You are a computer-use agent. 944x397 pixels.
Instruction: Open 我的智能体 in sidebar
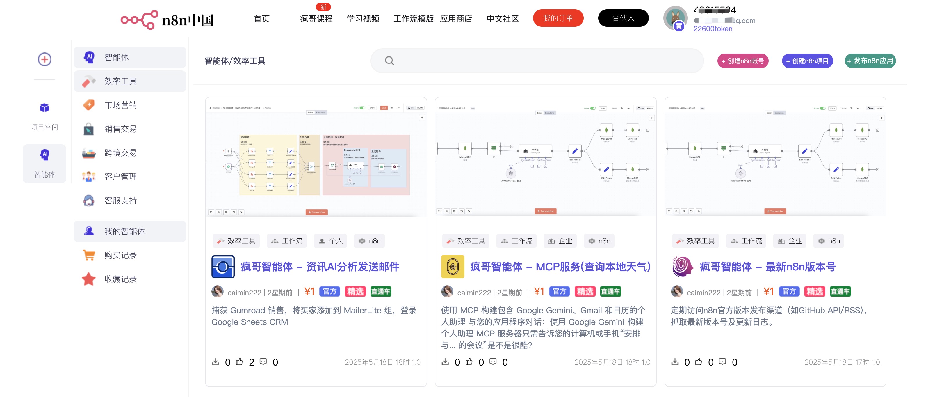[x=130, y=231]
